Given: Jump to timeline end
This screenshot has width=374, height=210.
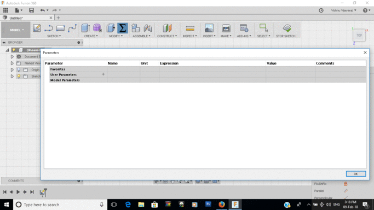Looking at the screenshot, I should tap(32, 192).
